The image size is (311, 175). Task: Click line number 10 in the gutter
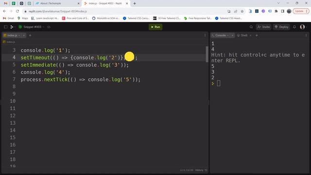13,101
